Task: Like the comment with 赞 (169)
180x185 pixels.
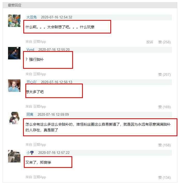Action: (x=164, y=107)
